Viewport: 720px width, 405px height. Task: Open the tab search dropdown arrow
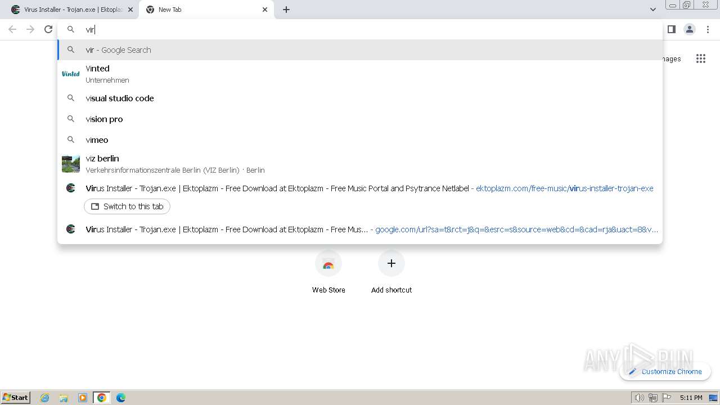pos(652,10)
